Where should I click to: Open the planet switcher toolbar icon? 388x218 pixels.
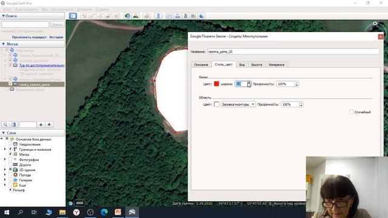(x=147, y=16)
